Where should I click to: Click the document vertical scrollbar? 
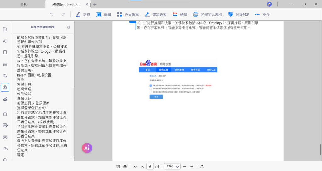[320, 149]
